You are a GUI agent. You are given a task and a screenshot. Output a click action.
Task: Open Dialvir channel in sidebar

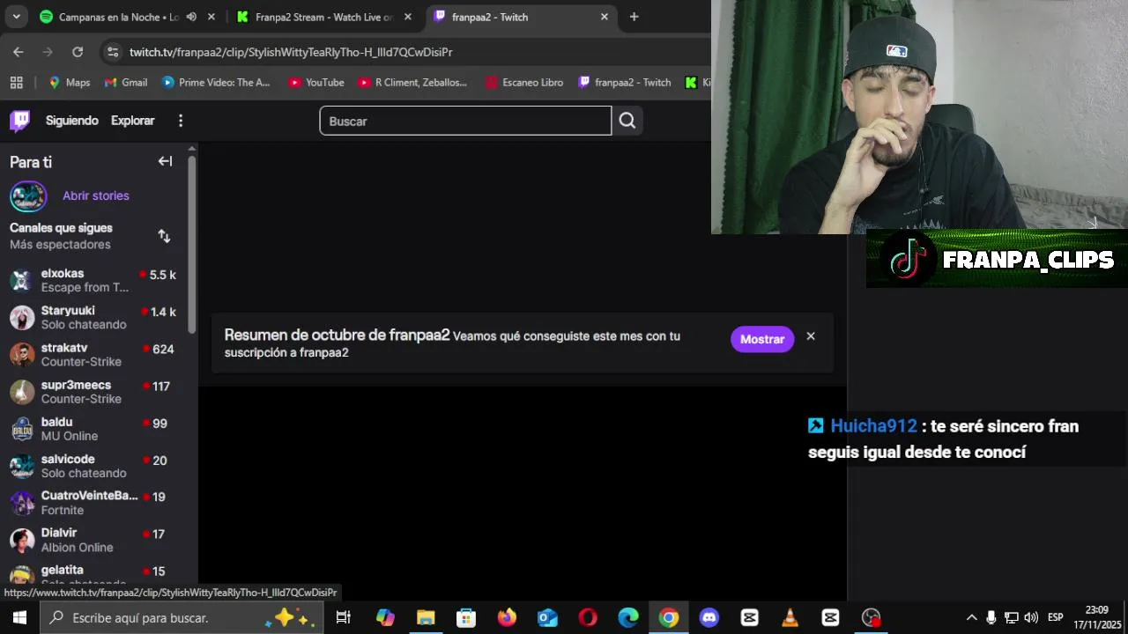93,540
